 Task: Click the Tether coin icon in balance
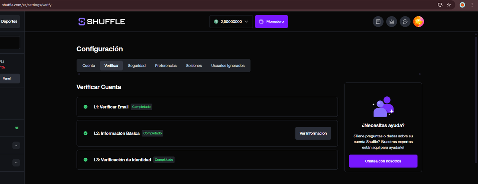point(216,22)
